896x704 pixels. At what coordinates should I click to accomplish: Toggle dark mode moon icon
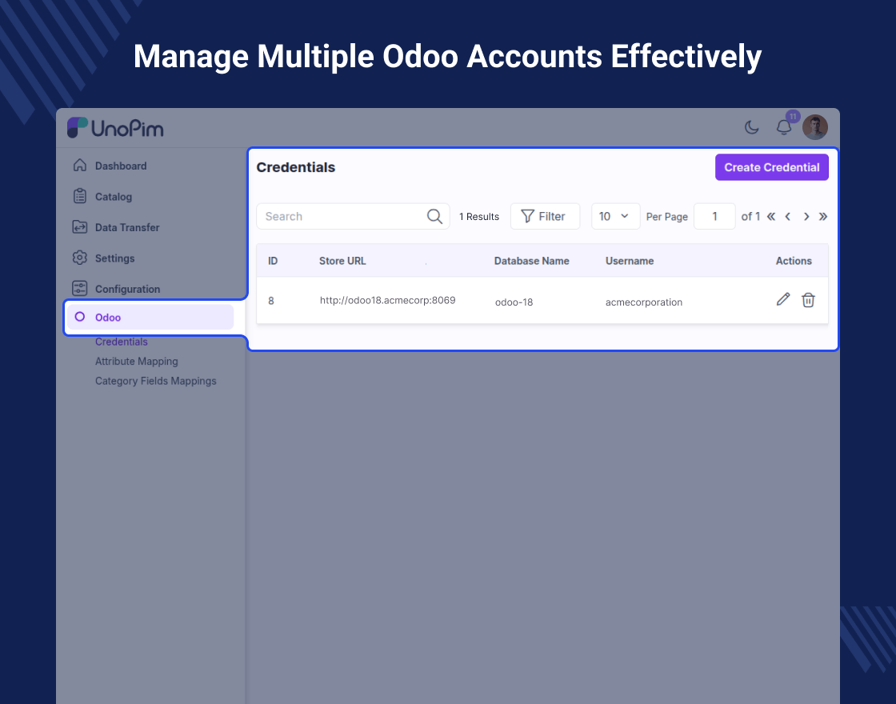(x=751, y=127)
